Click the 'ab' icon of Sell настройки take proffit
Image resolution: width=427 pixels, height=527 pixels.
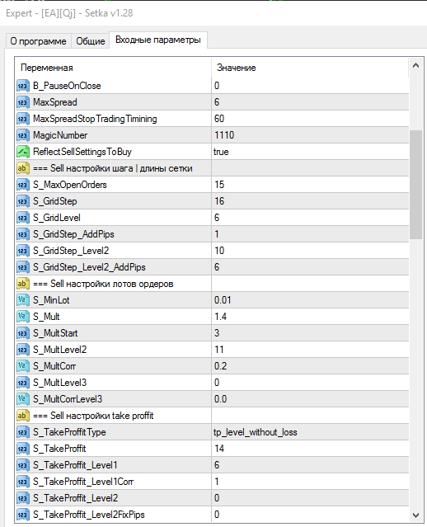point(23,416)
